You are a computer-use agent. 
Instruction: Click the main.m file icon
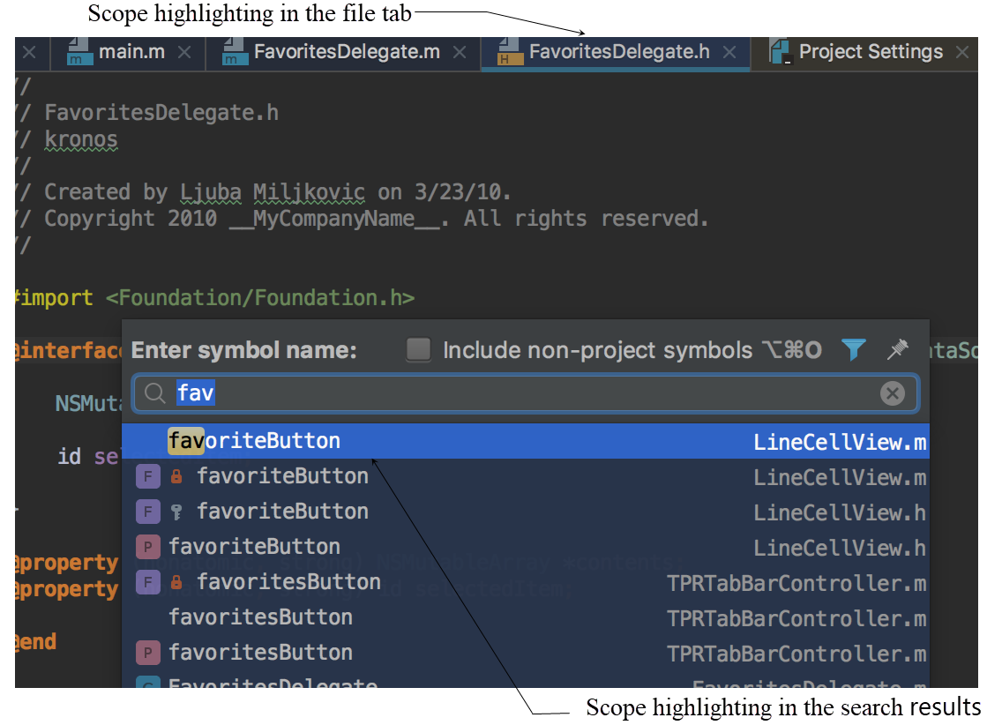coord(79,52)
